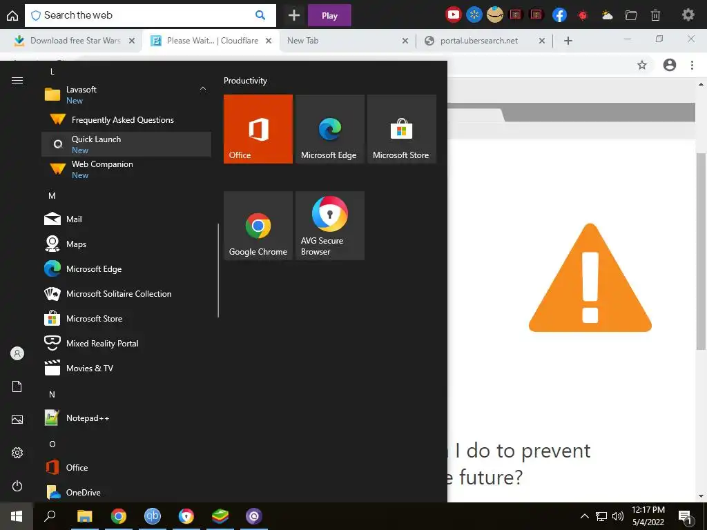The image size is (707, 530).
Task: Open the Walmart shortcut icon
Action: (x=474, y=15)
